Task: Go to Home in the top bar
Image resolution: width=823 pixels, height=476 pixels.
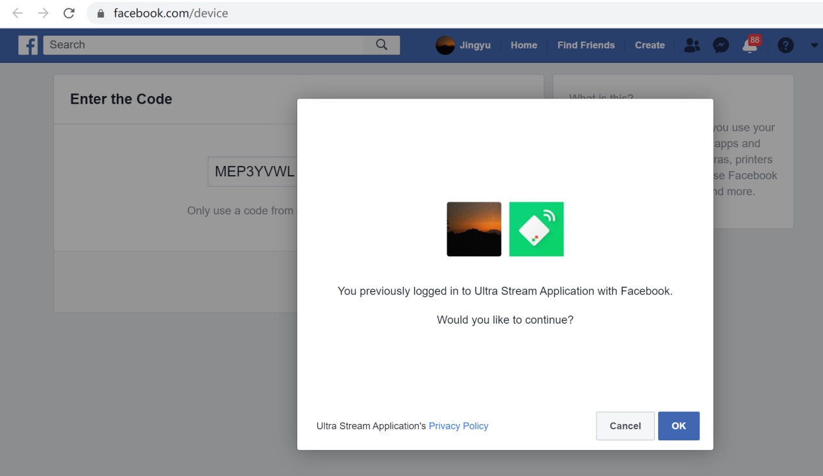Action: [524, 45]
